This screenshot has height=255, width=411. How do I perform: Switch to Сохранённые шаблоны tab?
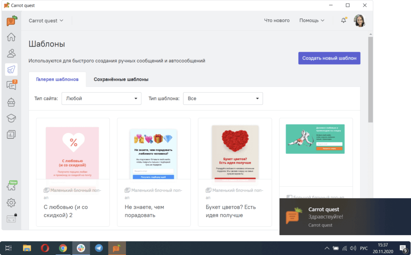pyautogui.click(x=121, y=80)
